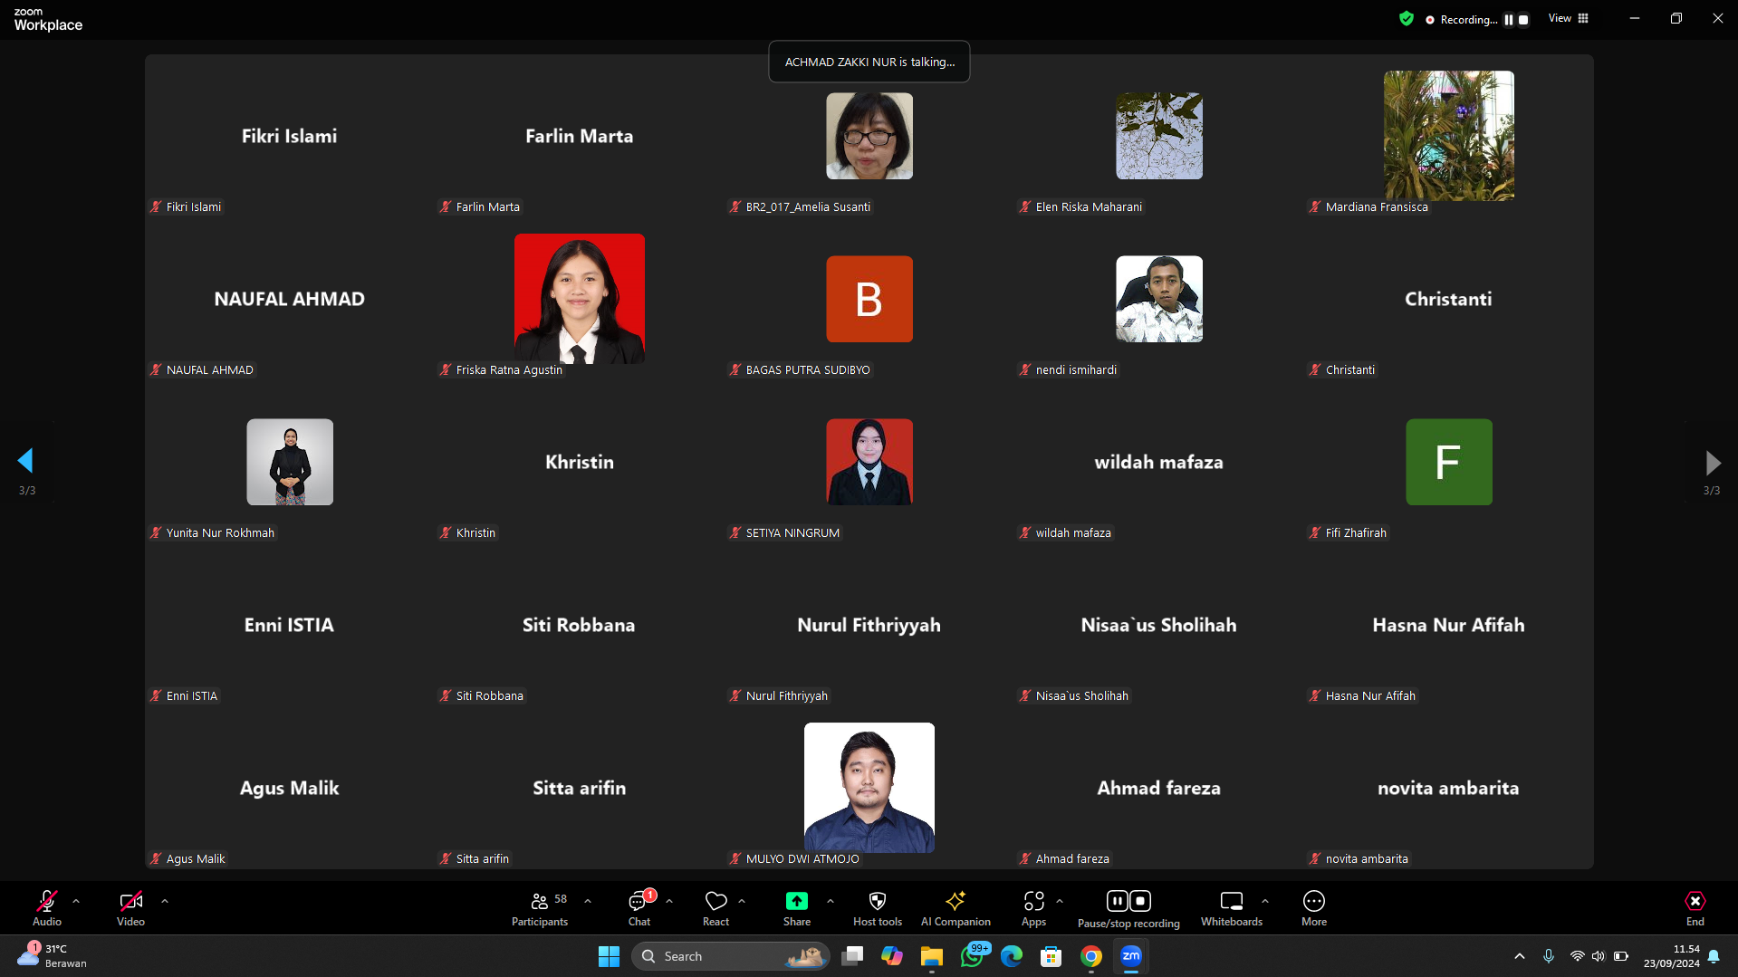The height and width of the screenshot is (977, 1738).
Task: Open Host tools shield icon
Action: [877, 908]
